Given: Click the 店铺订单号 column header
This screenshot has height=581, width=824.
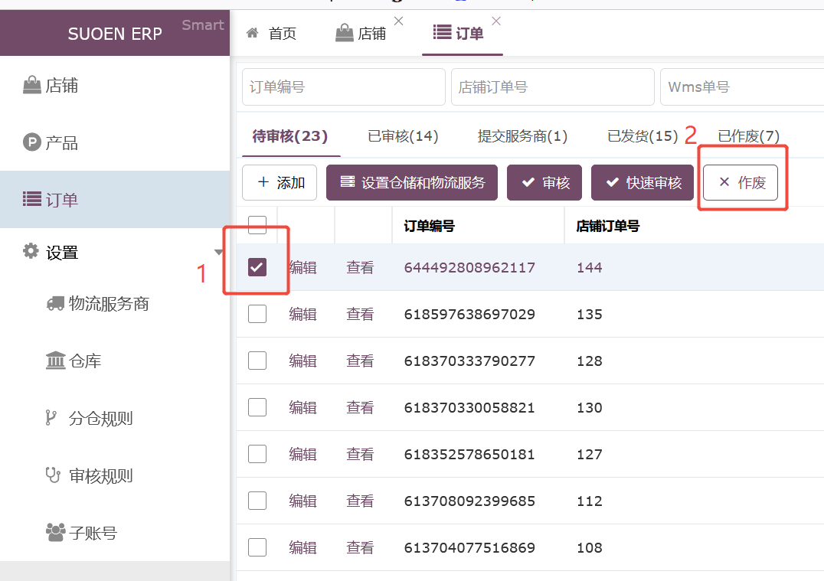Looking at the screenshot, I should (x=607, y=226).
